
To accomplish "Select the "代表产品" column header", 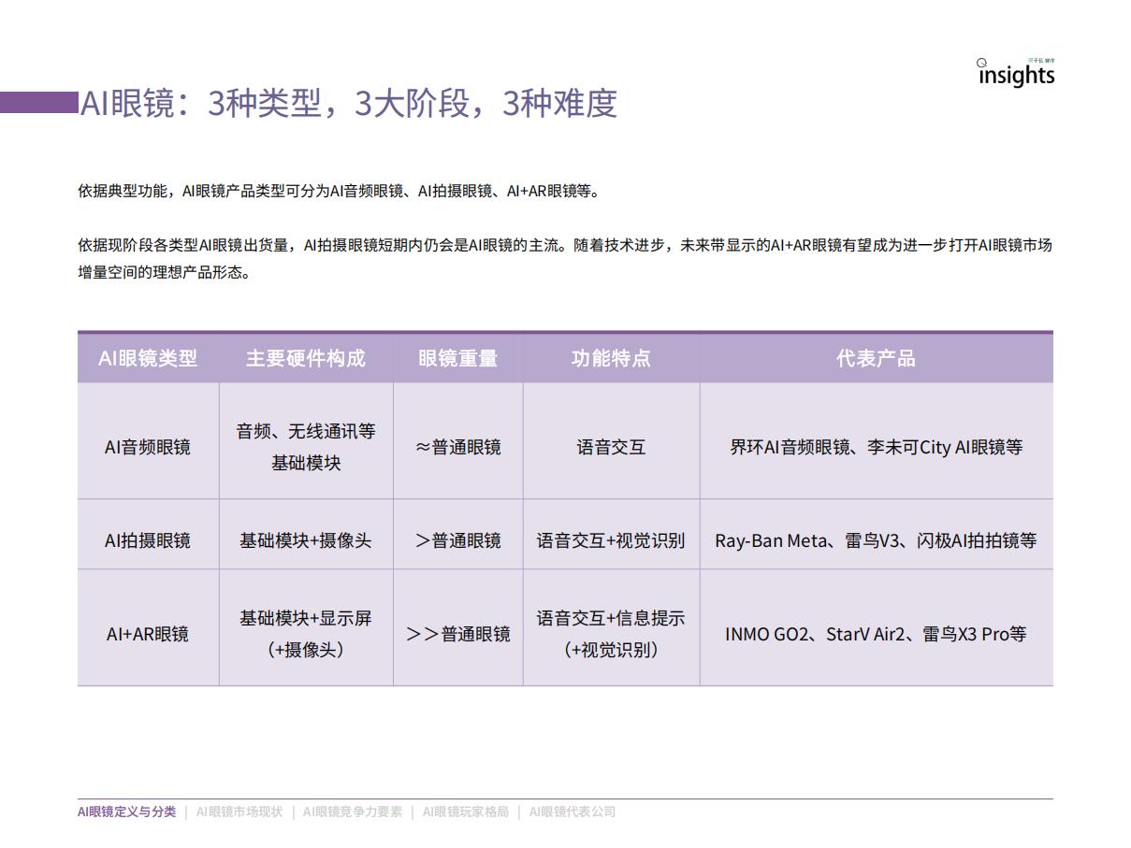I will coord(877,358).
